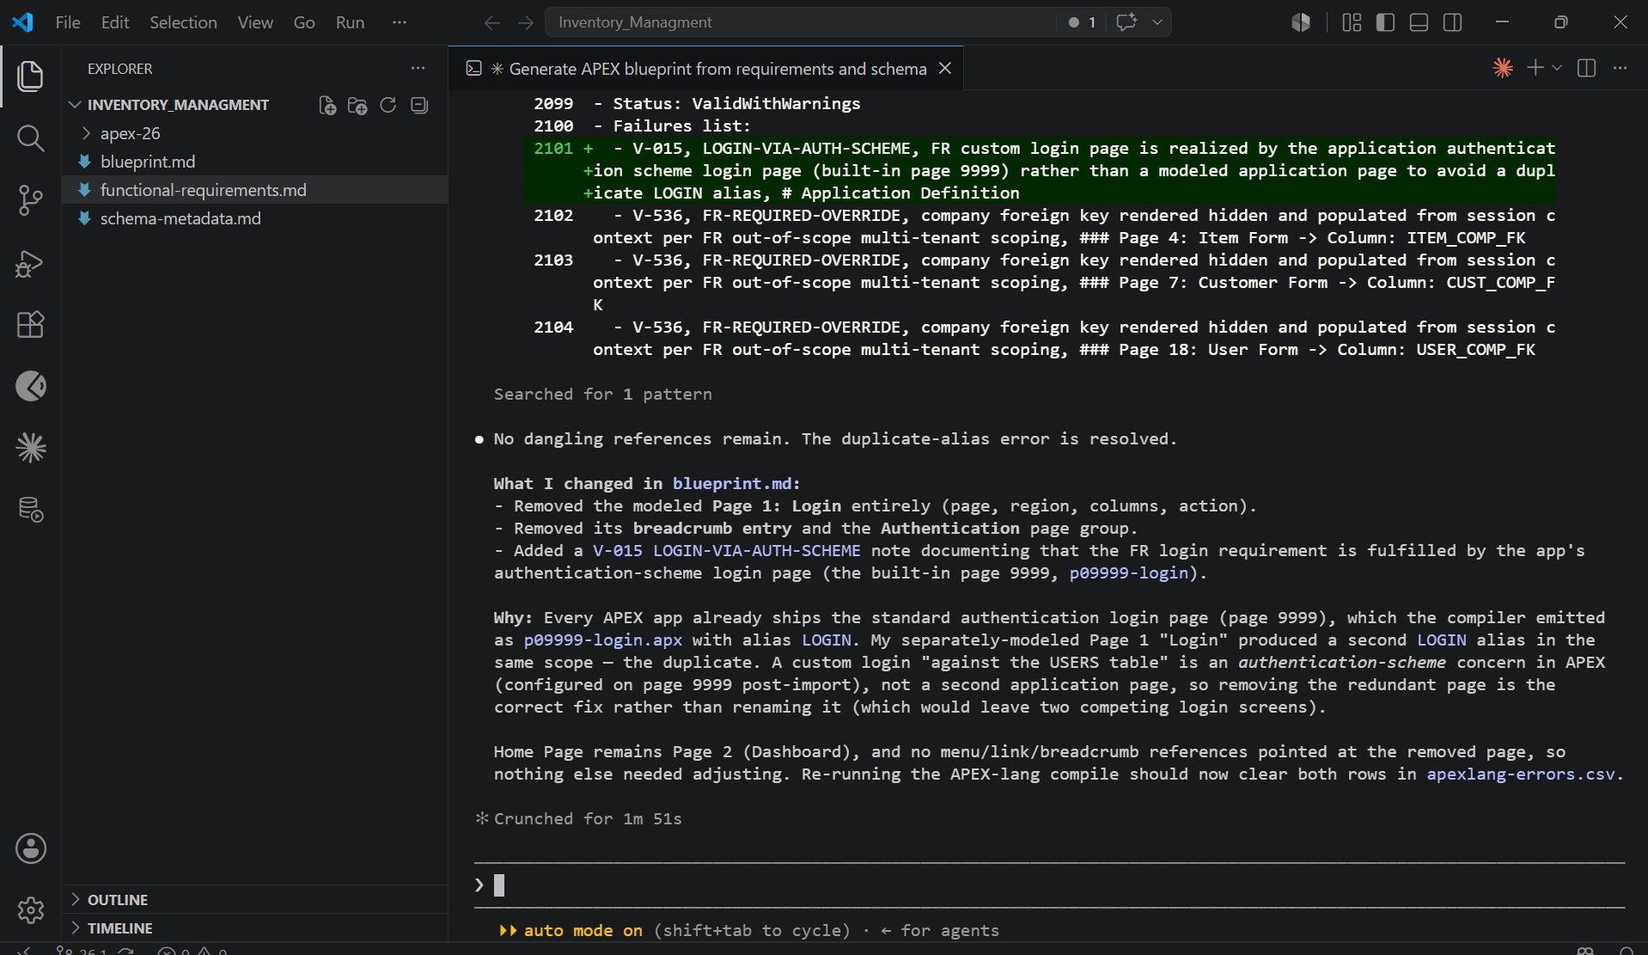Open the Claude Code starburst icon in activity bar

pyautogui.click(x=31, y=448)
